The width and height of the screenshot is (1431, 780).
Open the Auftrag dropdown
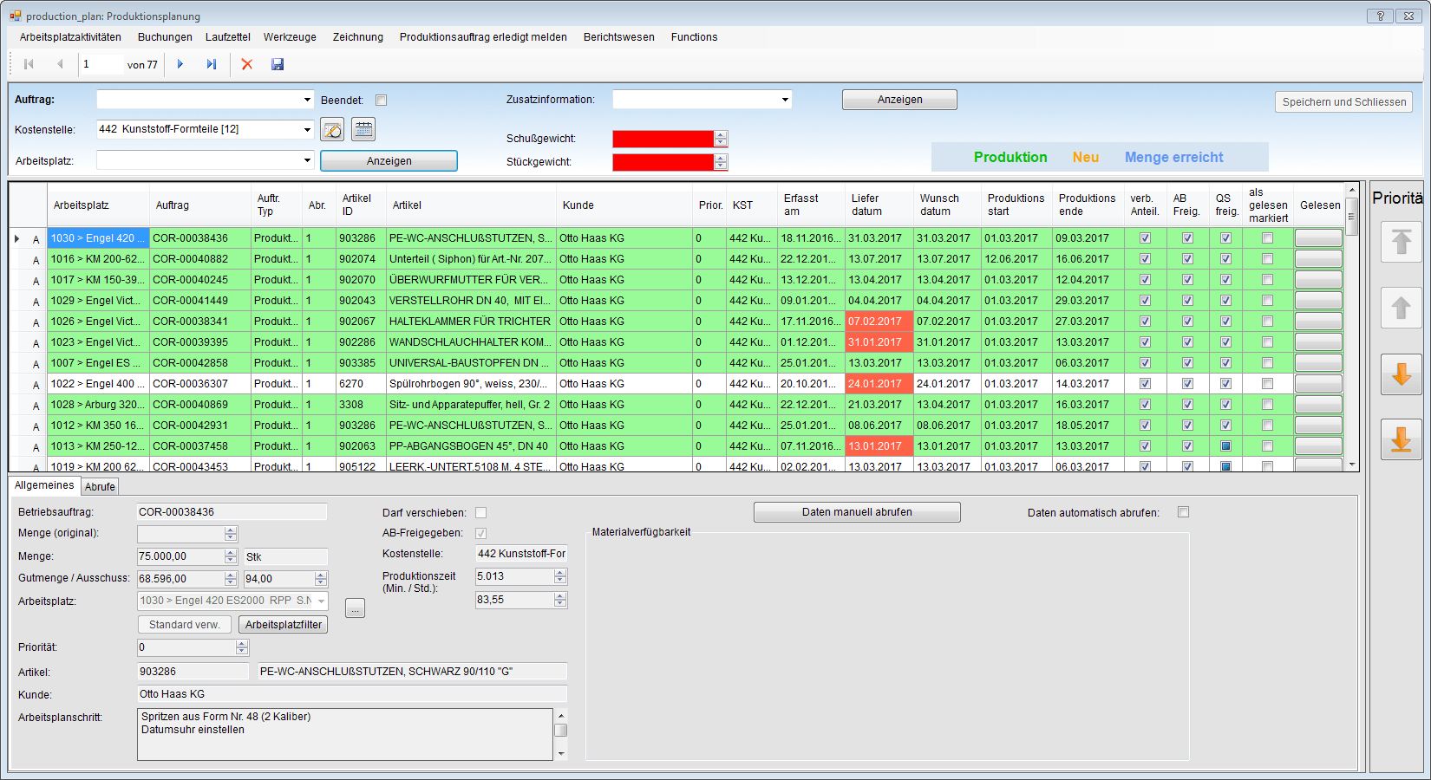tap(307, 100)
